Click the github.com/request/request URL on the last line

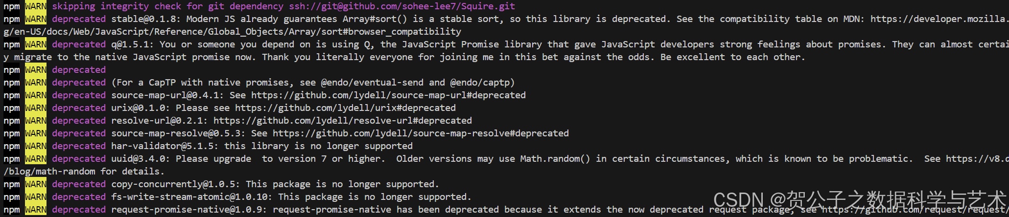[915, 210]
